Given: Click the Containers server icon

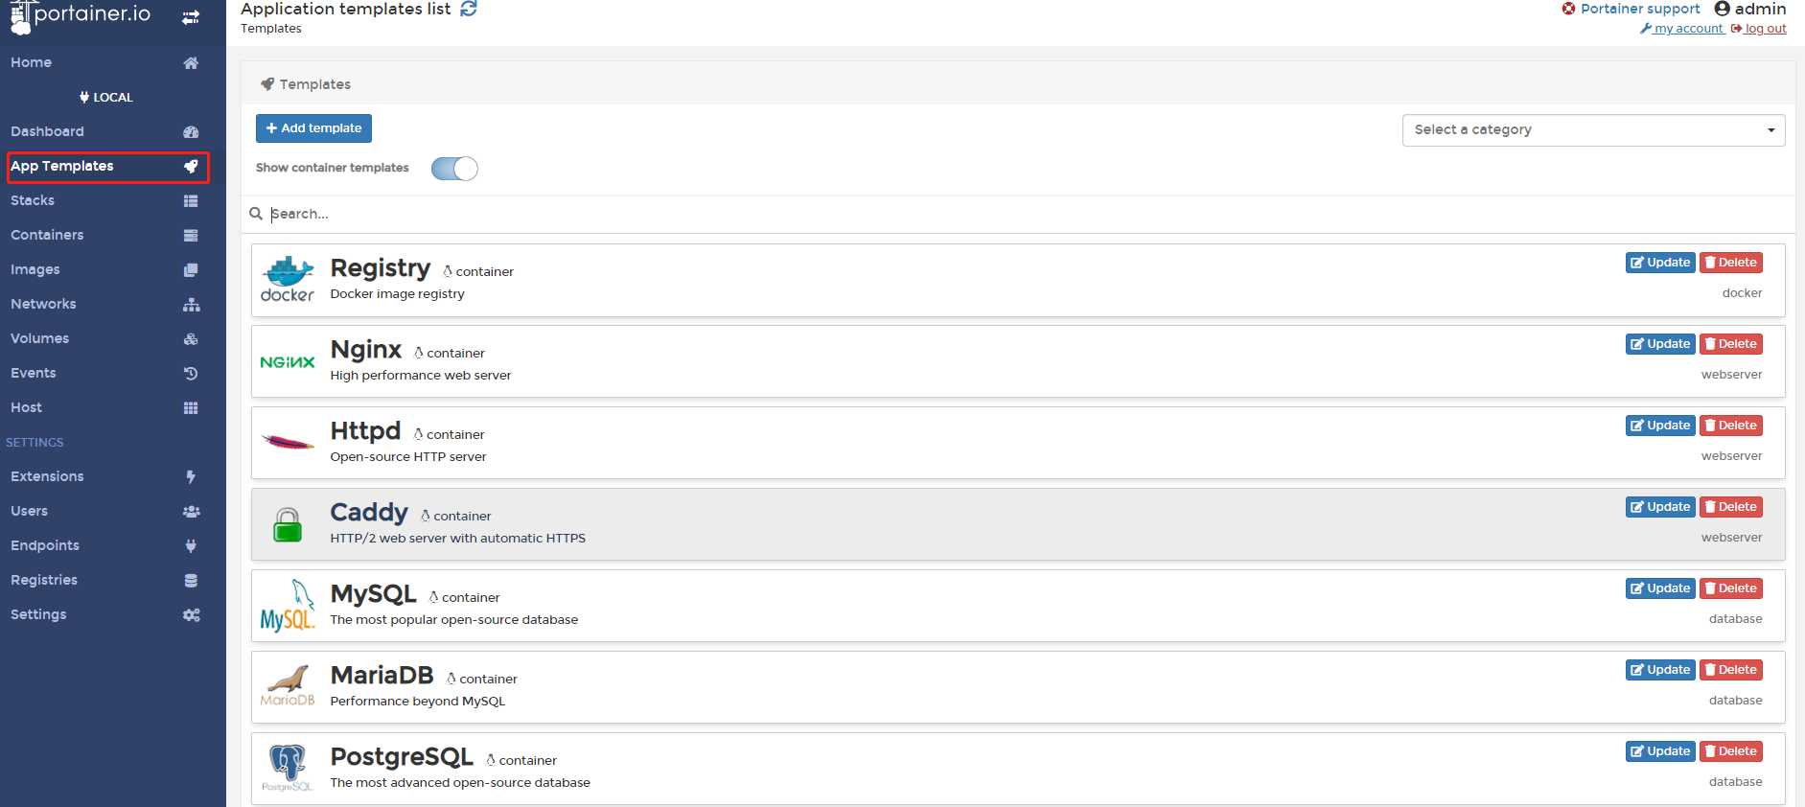Looking at the screenshot, I should tap(191, 236).
